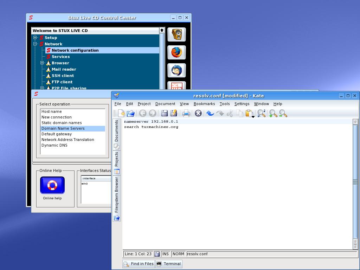Click the Kate editor vertical scrollbar handle

355,182
